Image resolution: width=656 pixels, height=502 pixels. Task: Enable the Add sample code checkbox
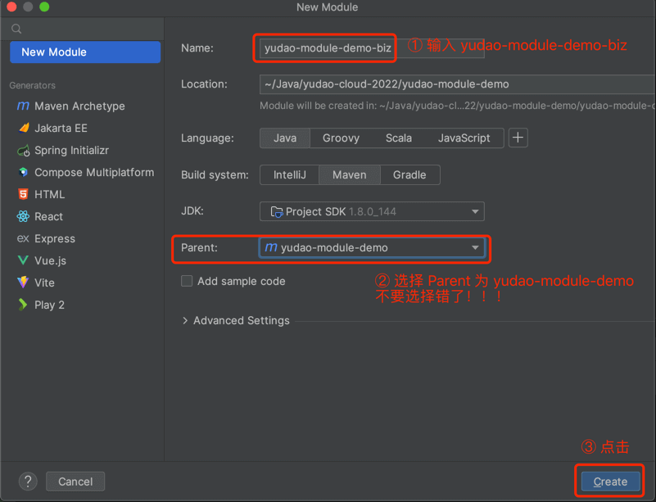pos(187,281)
